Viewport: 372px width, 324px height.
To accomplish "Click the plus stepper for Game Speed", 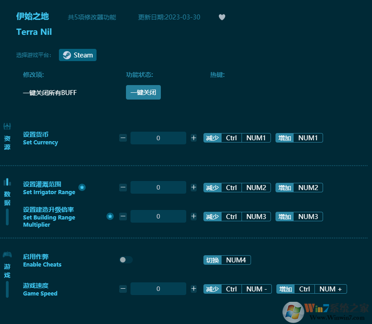I will [193, 288].
